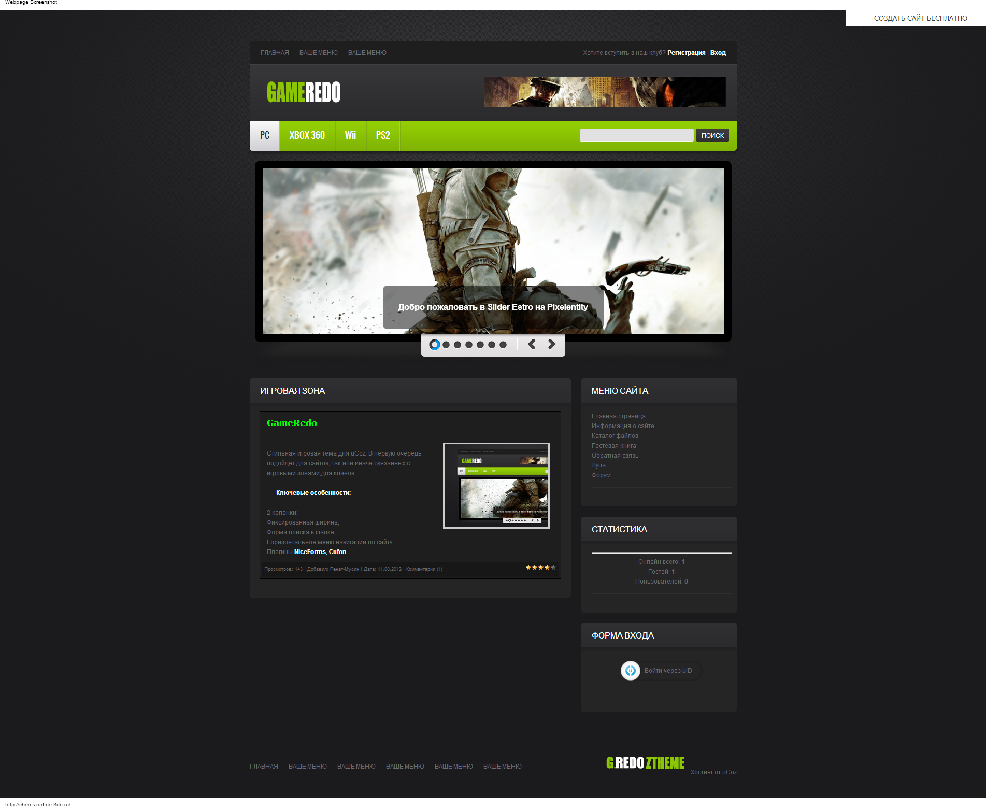
Task: Click first ВАШЕ МЕНЮ in top menu
Action: pos(319,53)
